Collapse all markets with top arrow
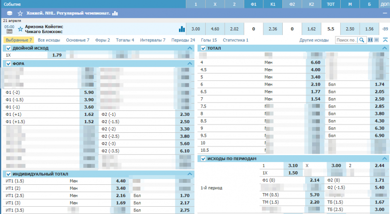 point(385,40)
